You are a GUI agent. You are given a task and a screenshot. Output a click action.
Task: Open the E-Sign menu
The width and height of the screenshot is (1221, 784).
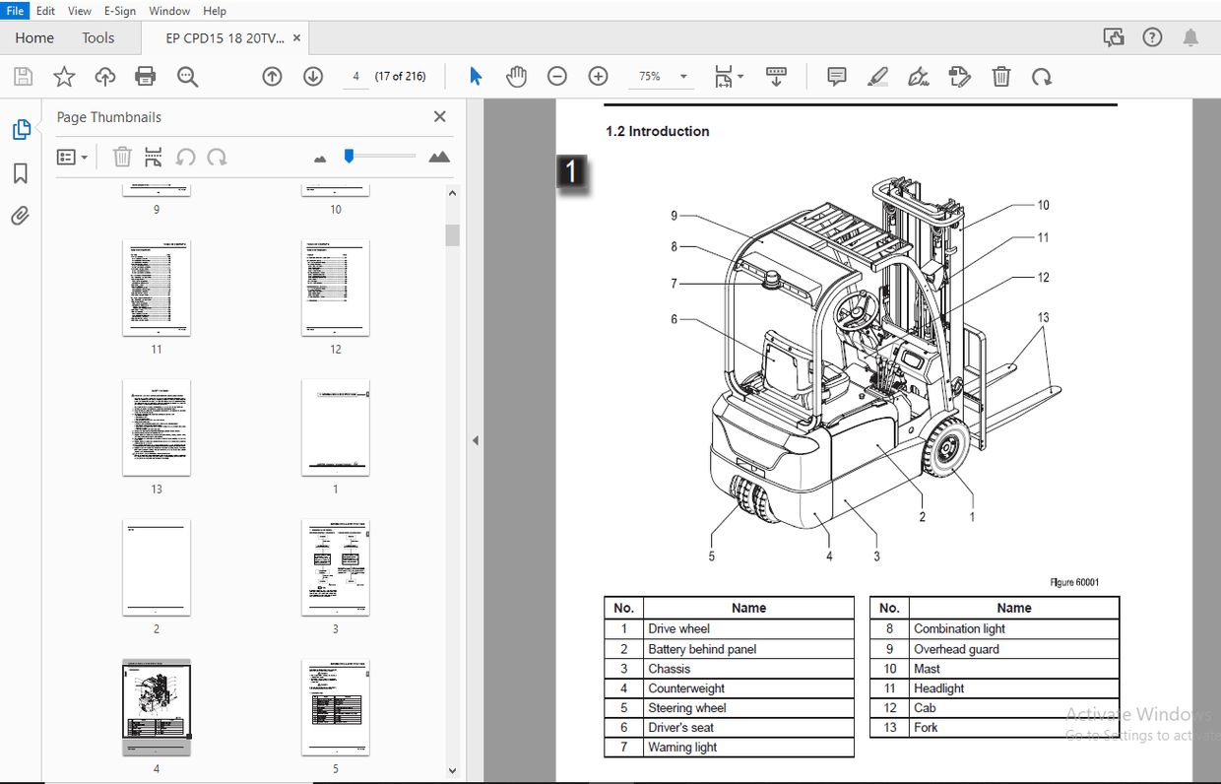[120, 11]
